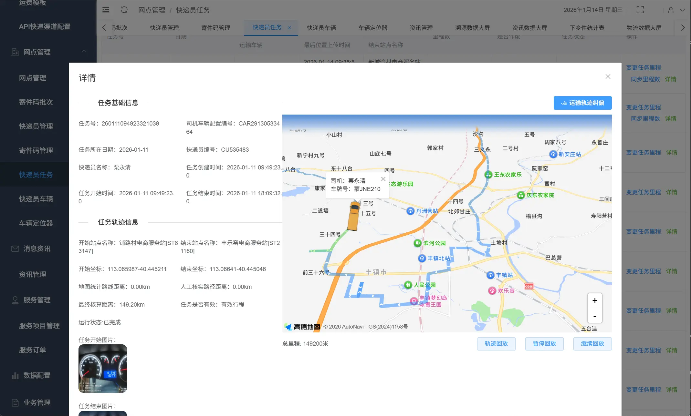Image resolution: width=691 pixels, height=416 pixels.
Task: Select the 消息资讯 envelope icon in sidebar
Action: pyautogui.click(x=15, y=249)
